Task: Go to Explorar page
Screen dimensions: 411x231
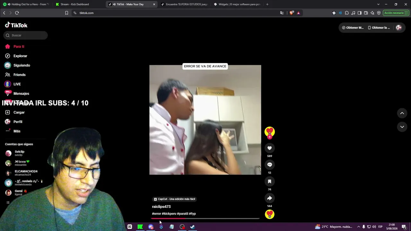Action: [20, 56]
